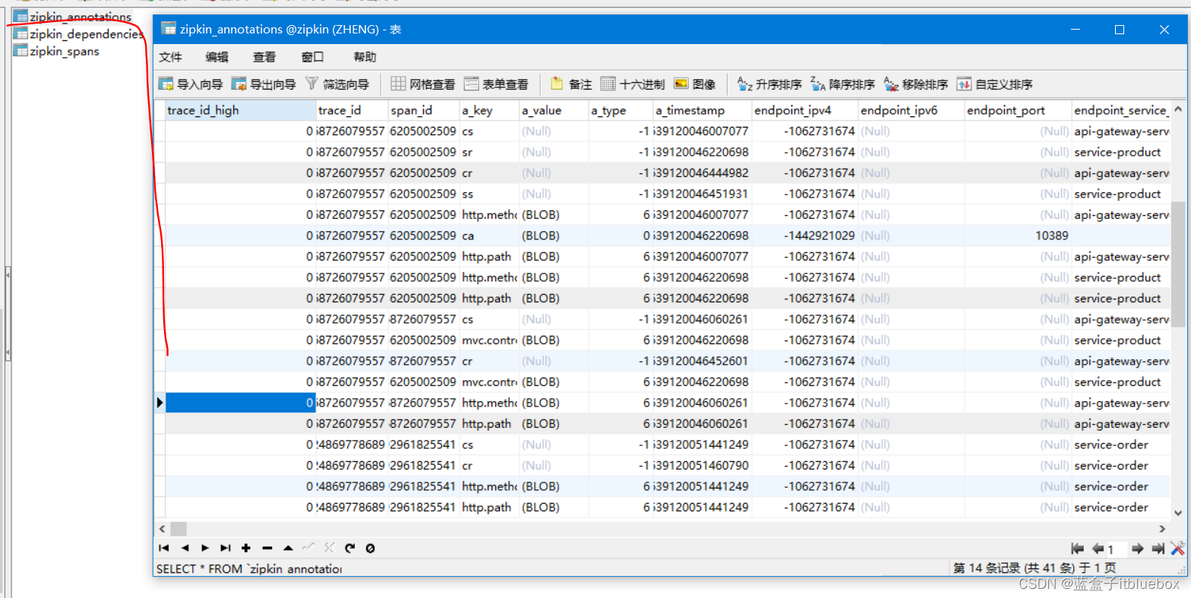Open the 导出向导 export wizard
The image size is (1191, 598).
point(264,84)
